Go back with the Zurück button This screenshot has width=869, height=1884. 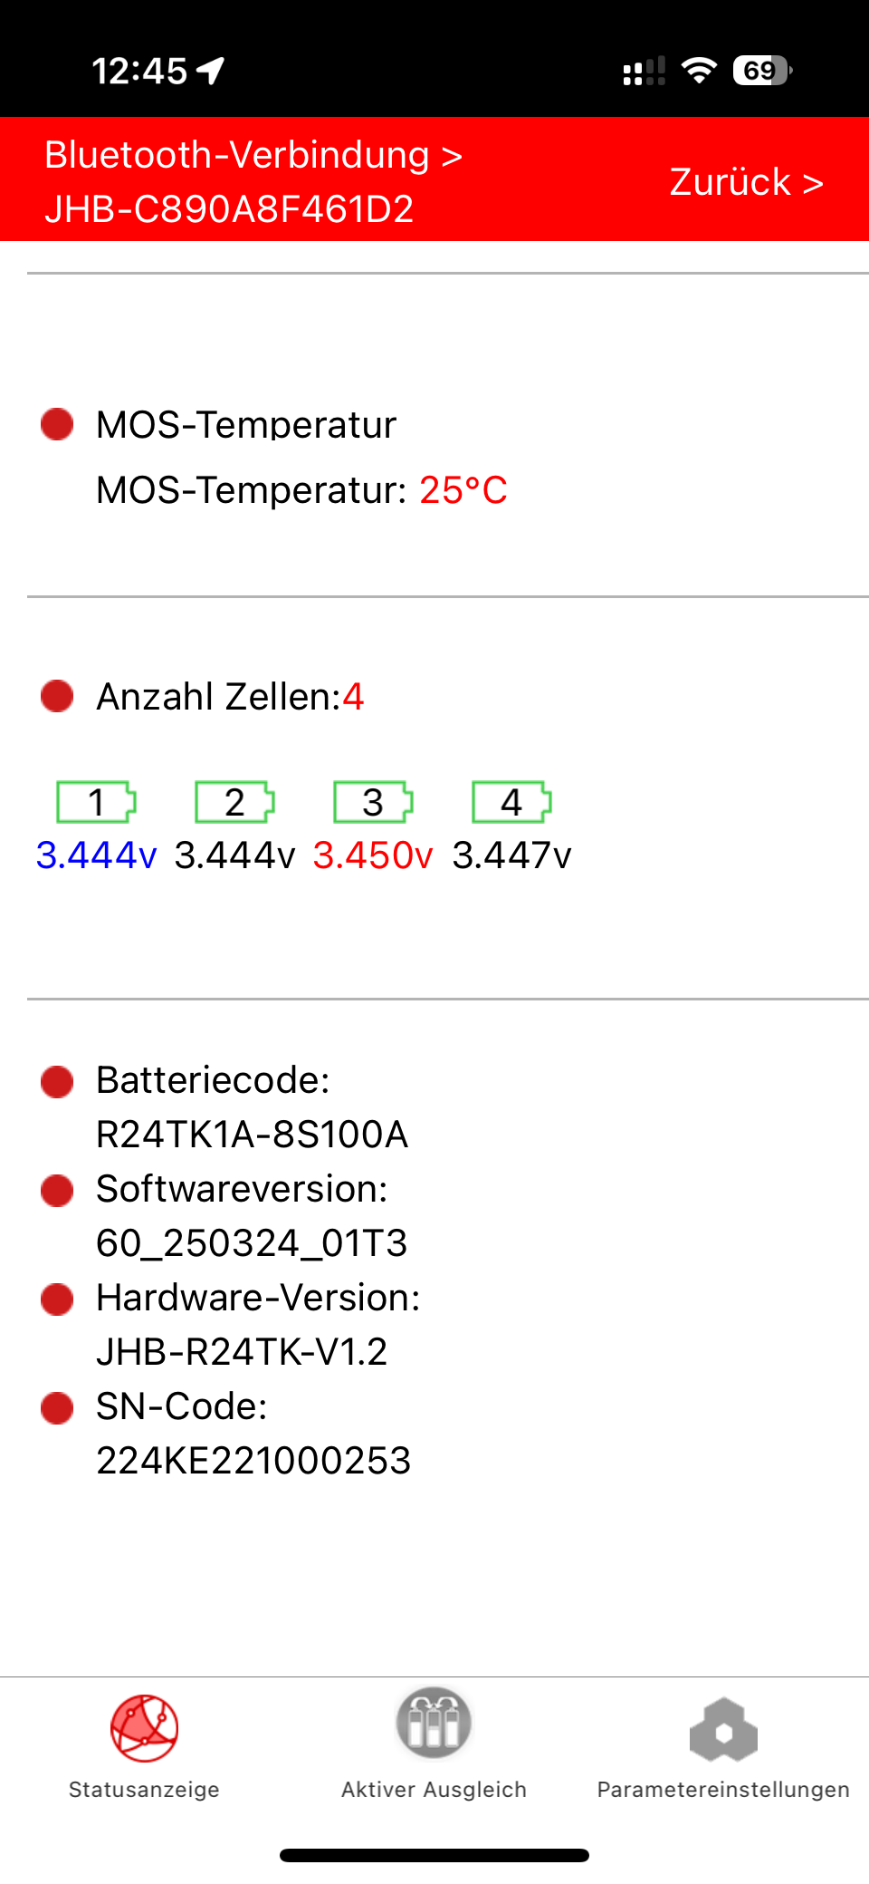[746, 182]
